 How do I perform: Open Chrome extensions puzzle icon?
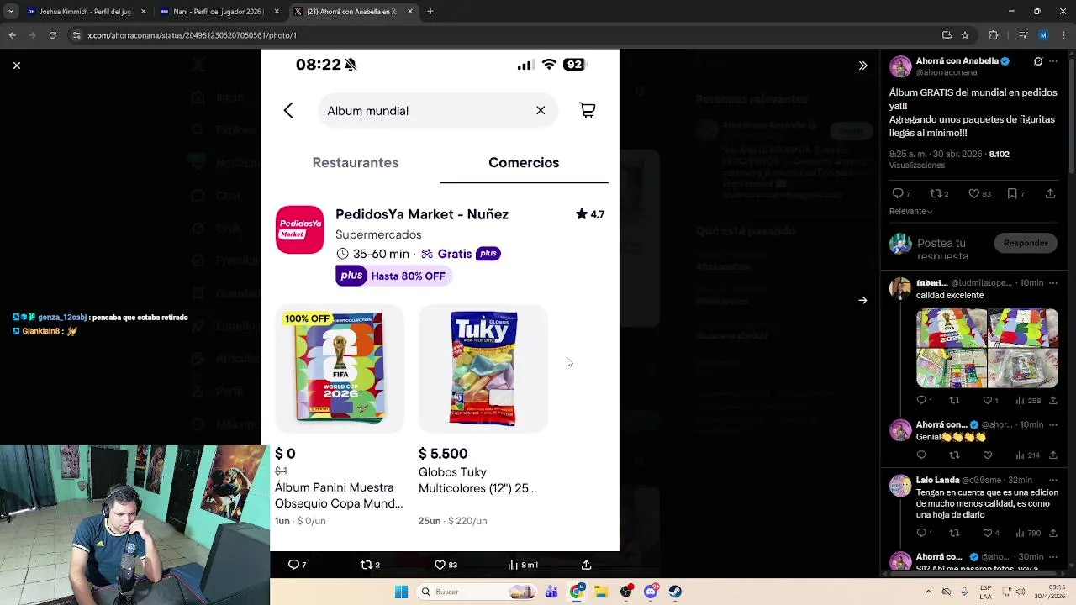coord(993,35)
